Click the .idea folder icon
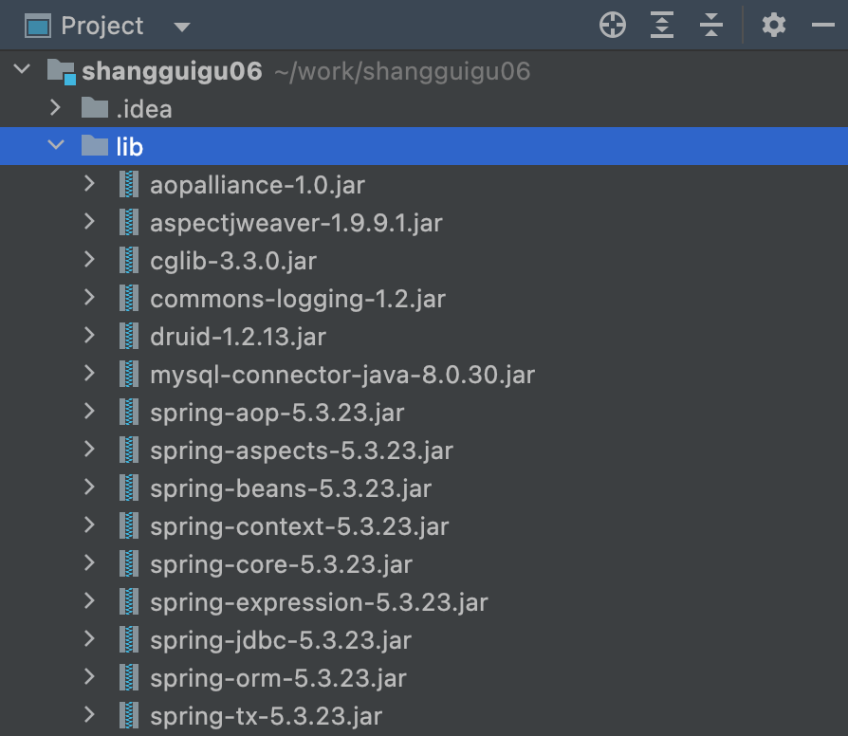Image resolution: width=848 pixels, height=736 pixels. pyautogui.click(x=94, y=108)
